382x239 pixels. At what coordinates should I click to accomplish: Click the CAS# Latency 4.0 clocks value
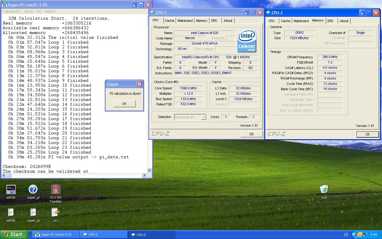pyautogui.click(x=330, y=68)
